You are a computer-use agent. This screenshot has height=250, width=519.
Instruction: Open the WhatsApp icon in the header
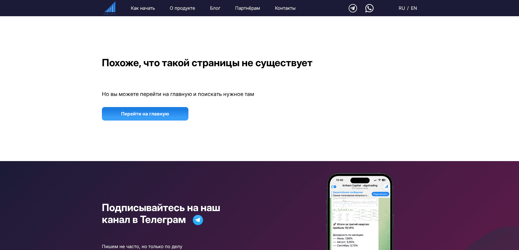[x=369, y=8]
